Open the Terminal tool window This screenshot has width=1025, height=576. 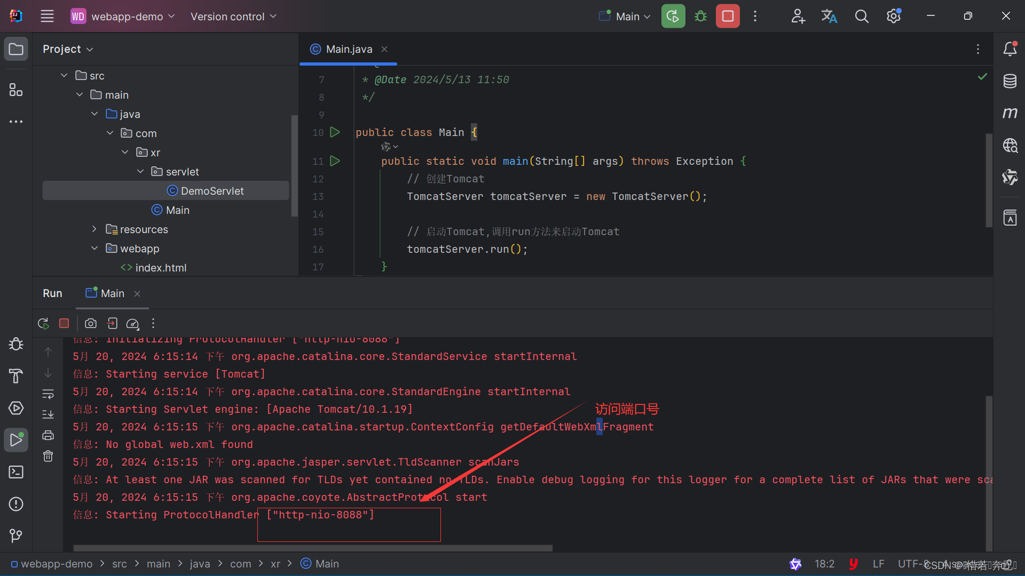[16, 472]
